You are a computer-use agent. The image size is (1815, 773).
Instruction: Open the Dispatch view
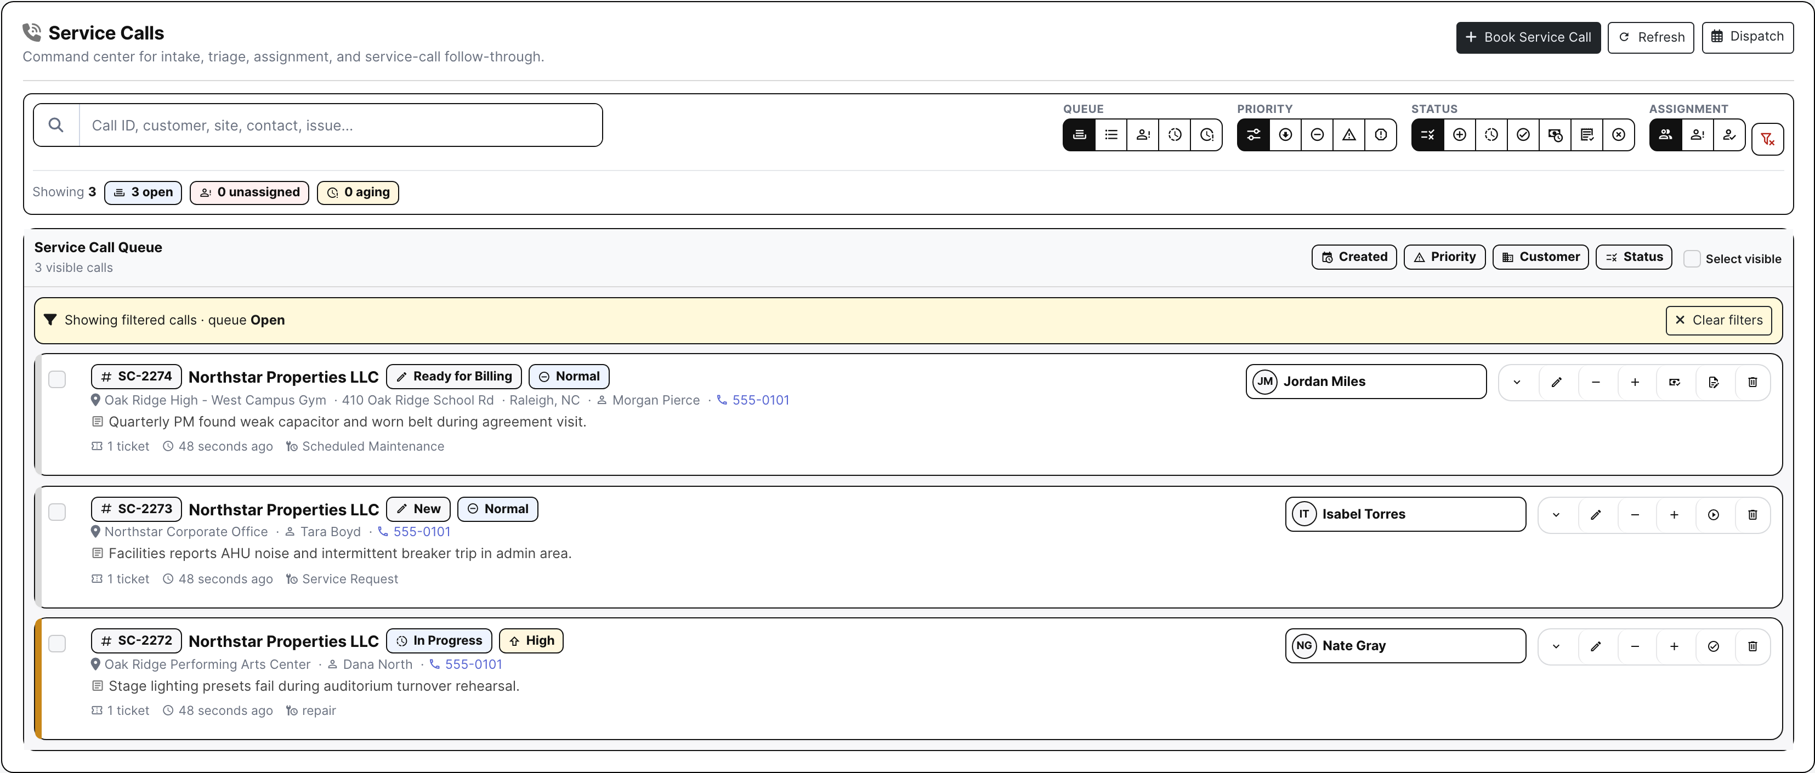click(x=1748, y=37)
